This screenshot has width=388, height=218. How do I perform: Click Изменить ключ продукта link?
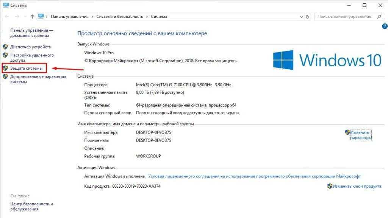pos(357,186)
